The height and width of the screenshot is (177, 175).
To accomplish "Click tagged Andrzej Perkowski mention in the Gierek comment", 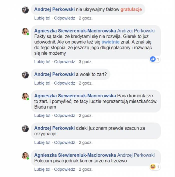I will click(136, 31).
